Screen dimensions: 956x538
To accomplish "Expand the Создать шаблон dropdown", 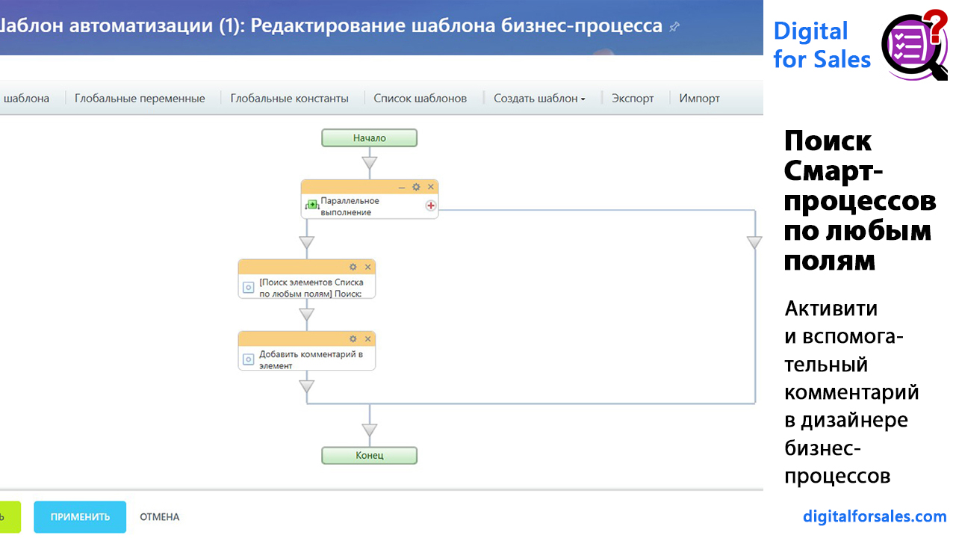I will point(539,98).
